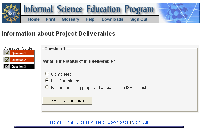
Task: Open Downloads in top navigation bar
Action: click(x=112, y=19)
